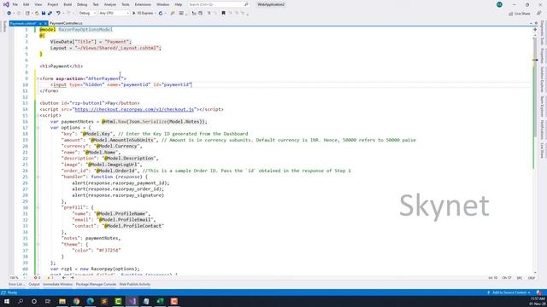The width and height of the screenshot is (547, 307).
Task: Expand the Add to Source Control menu
Action: point(509,293)
